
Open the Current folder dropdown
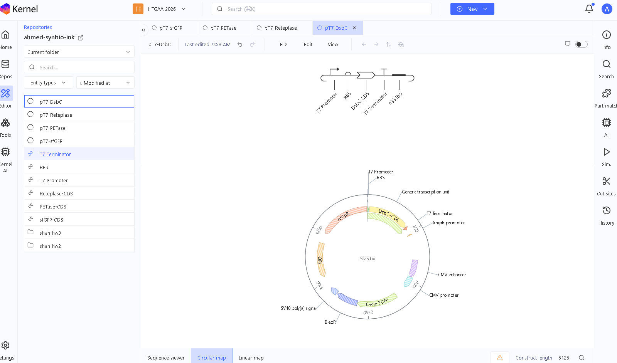pos(79,52)
